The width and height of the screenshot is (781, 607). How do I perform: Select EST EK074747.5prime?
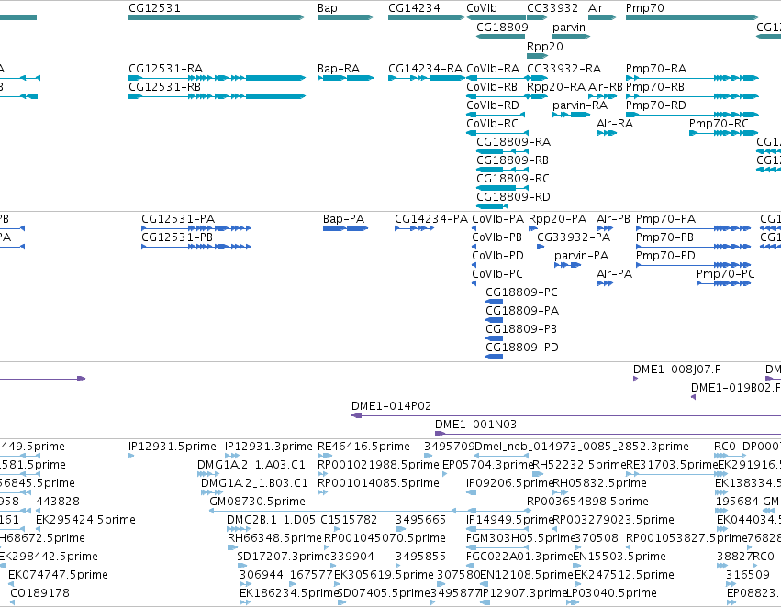(x=58, y=575)
